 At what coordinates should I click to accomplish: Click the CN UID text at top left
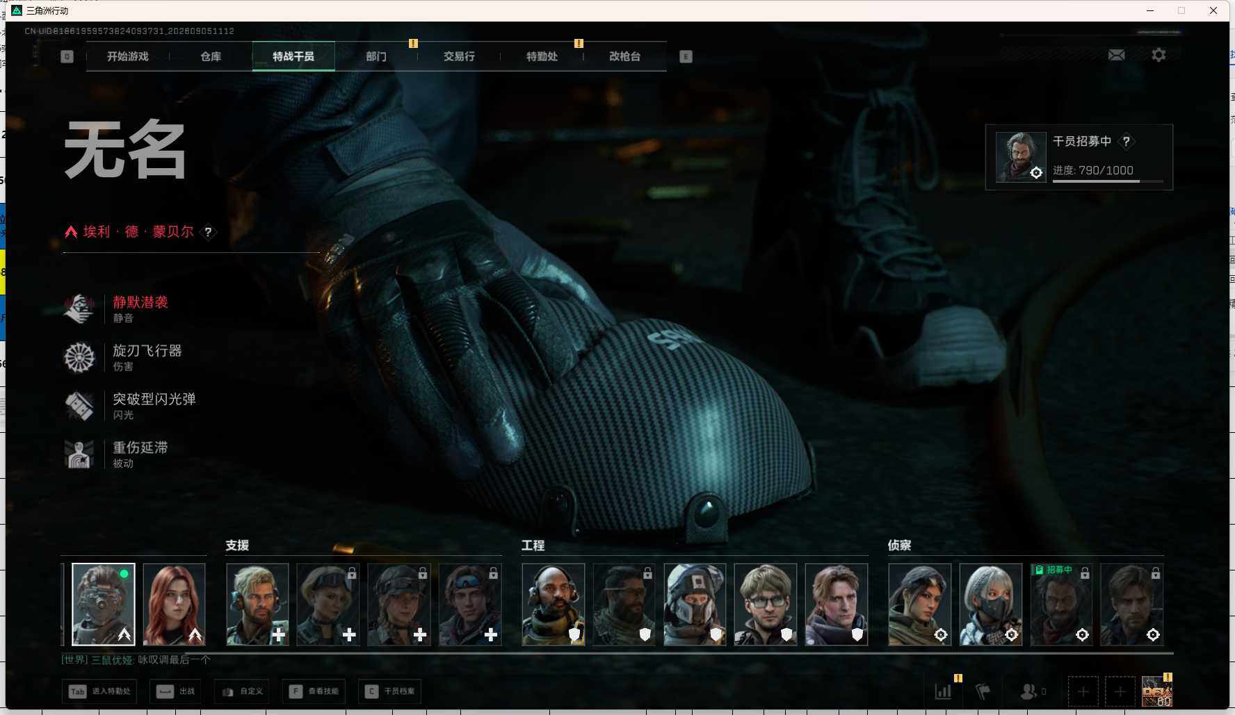point(129,31)
